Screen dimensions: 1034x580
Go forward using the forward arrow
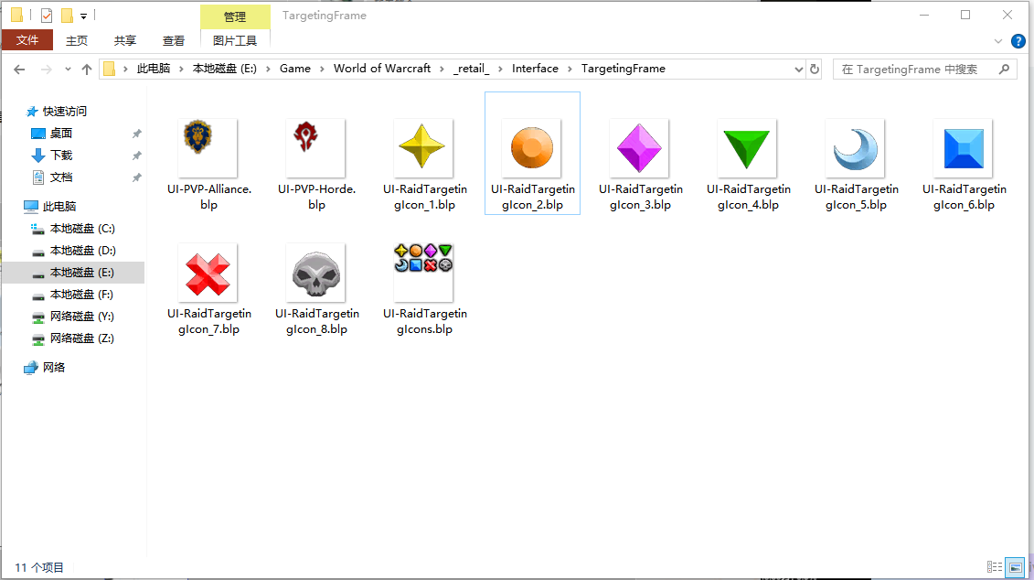[46, 69]
